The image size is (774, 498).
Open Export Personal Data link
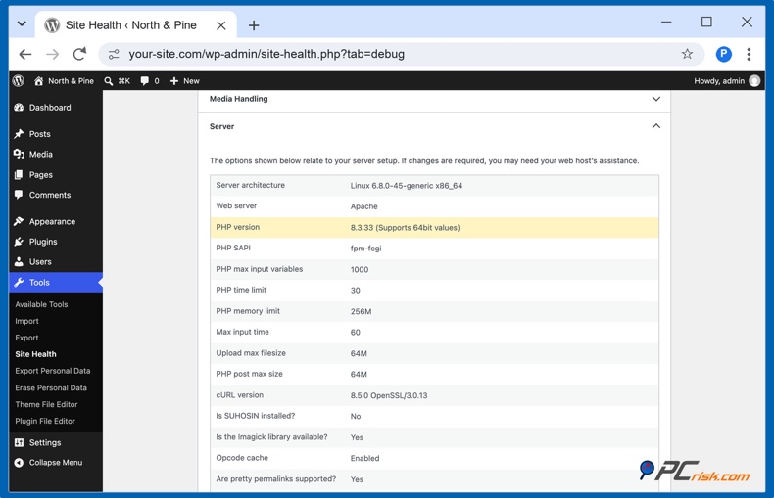click(x=53, y=371)
